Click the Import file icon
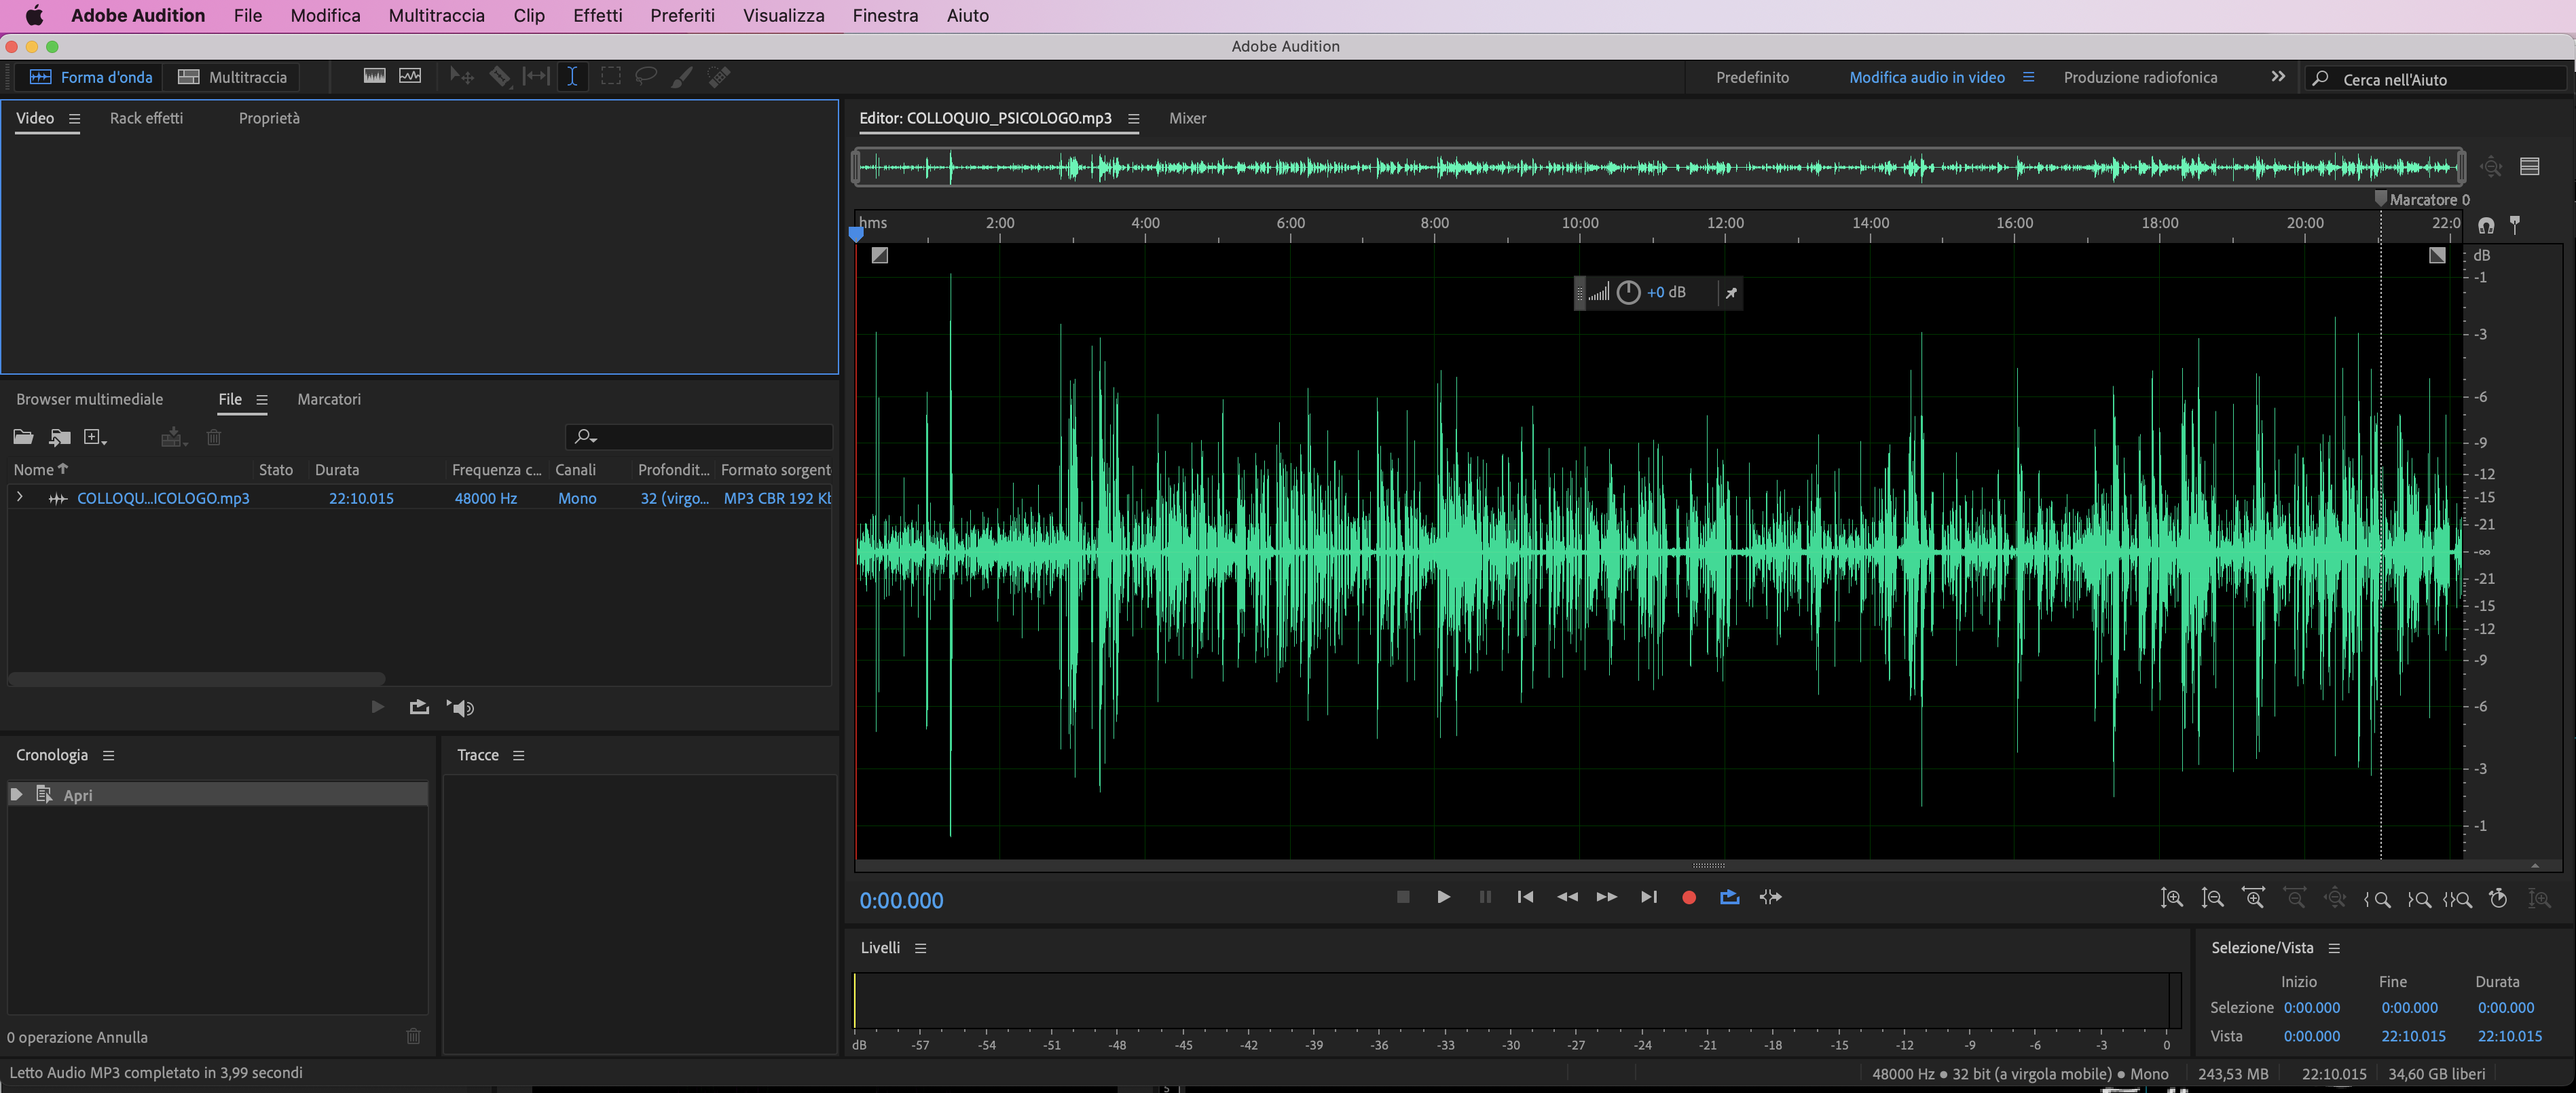 point(60,437)
